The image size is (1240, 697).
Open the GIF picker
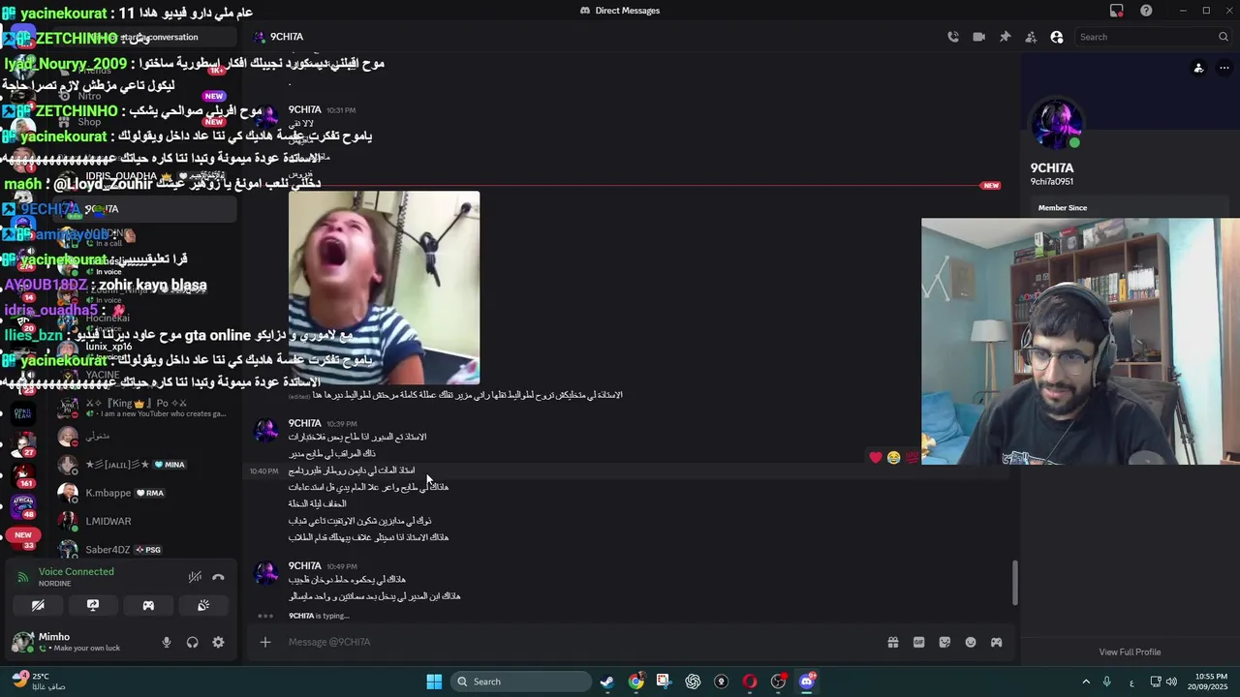(918, 642)
